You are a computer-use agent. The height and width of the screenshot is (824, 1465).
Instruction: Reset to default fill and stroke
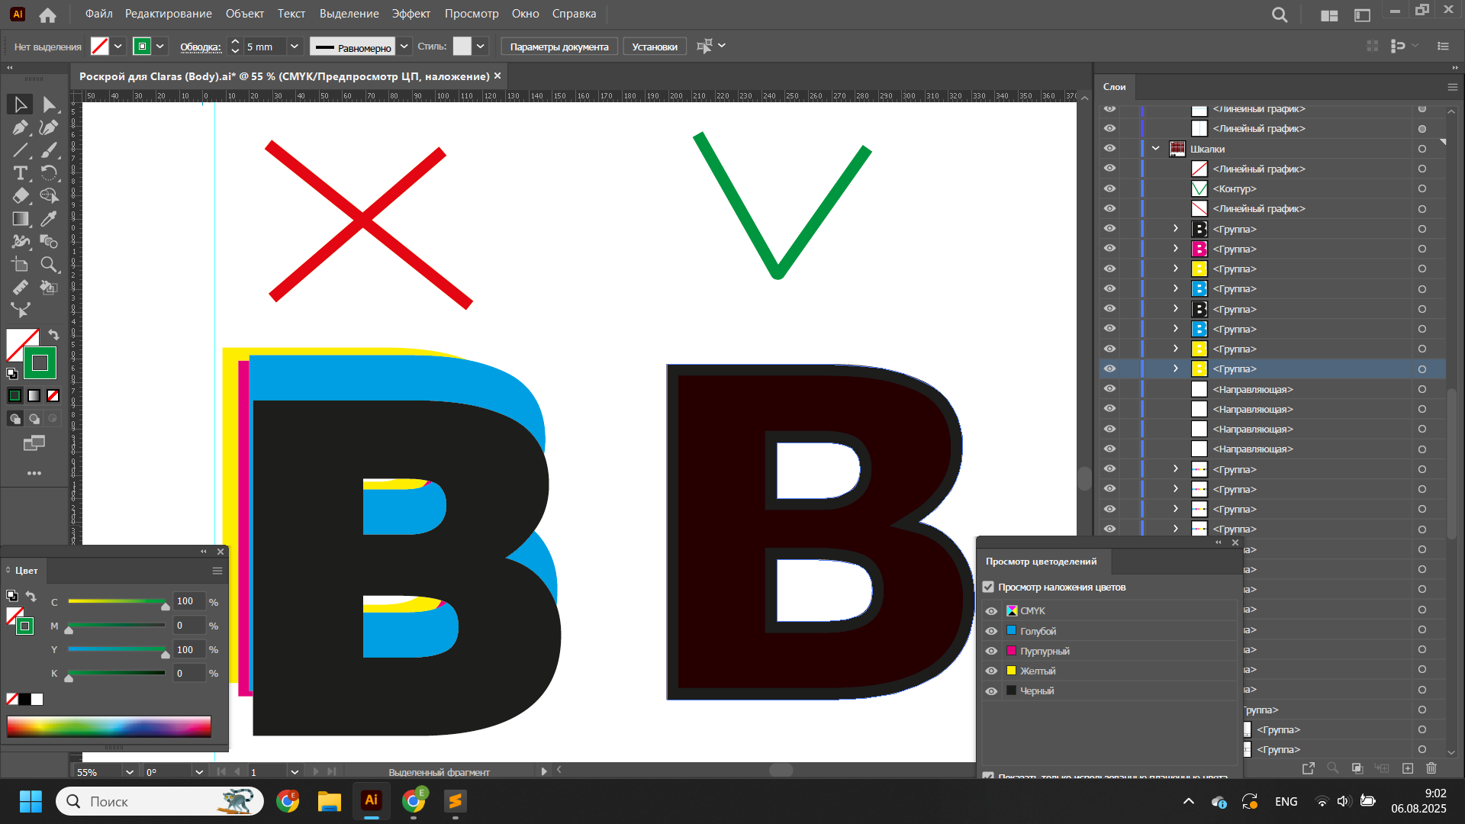(x=12, y=374)
